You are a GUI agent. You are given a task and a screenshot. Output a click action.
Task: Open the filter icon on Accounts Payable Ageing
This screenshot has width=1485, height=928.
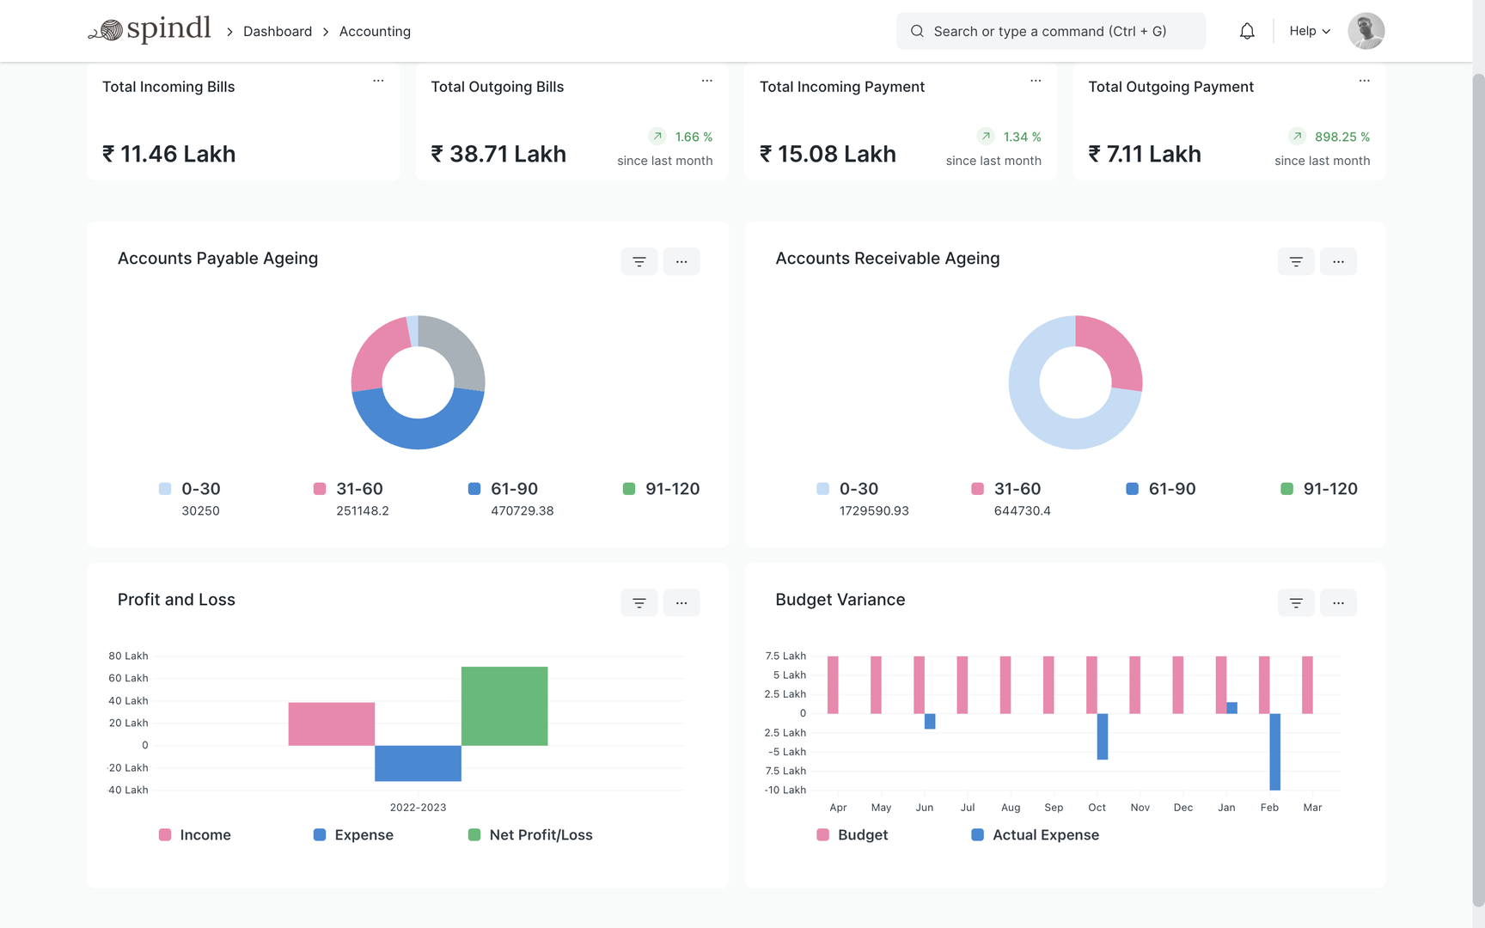(639, 261)
